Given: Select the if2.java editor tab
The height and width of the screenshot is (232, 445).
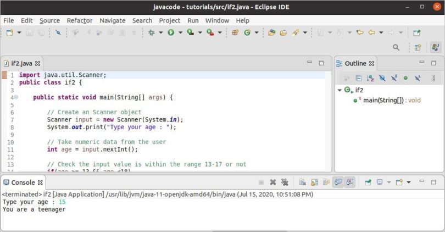Looking at the screenshot, I should point(22,63).
